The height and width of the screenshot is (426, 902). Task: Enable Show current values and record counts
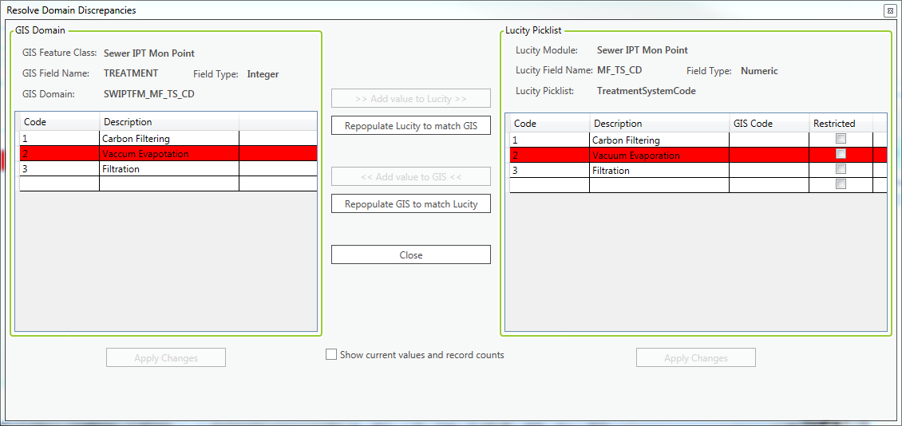click(x=331, y=355)
